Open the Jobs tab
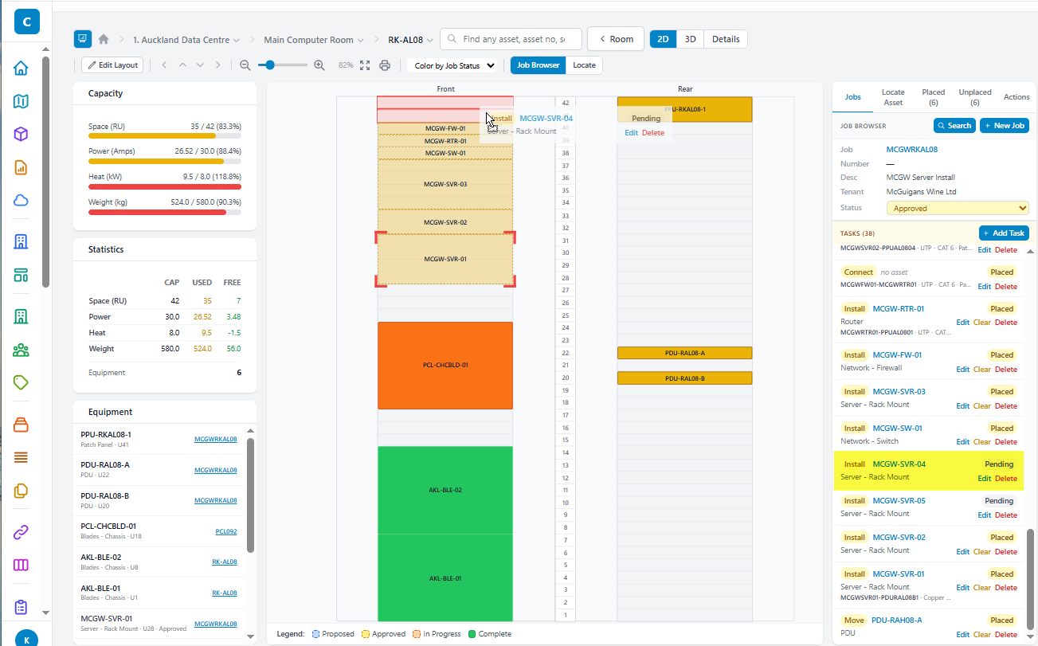Image resolution: width=1038 pixels, height=646 pixels. (852, 97)
